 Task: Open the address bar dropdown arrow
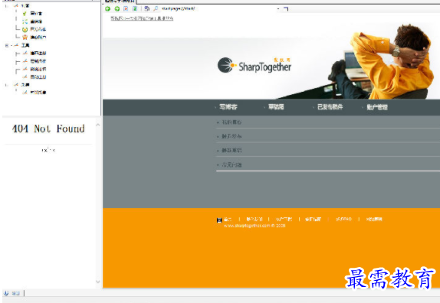278,9
